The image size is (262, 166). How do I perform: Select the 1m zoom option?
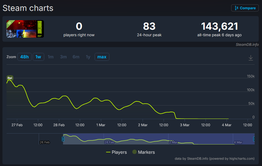coord(51,57)
